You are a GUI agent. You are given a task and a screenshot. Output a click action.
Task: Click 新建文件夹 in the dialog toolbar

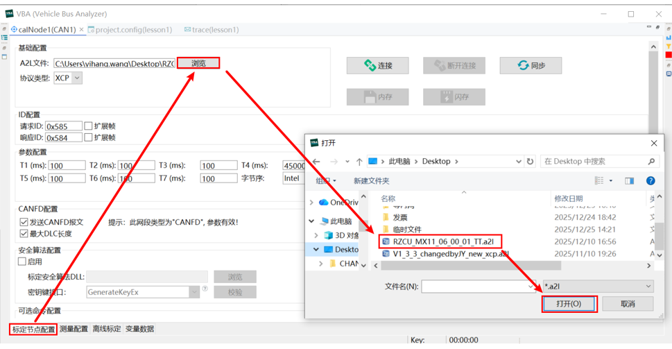point(371,180)
